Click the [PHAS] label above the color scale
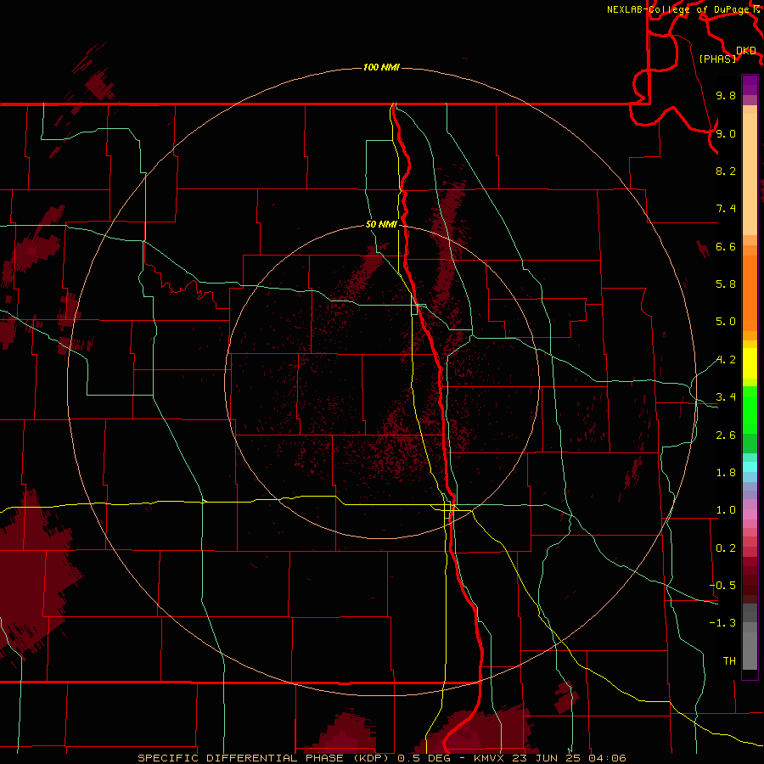 [717, 59]
